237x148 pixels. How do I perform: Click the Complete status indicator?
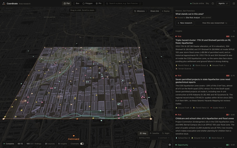coord(9,144)
